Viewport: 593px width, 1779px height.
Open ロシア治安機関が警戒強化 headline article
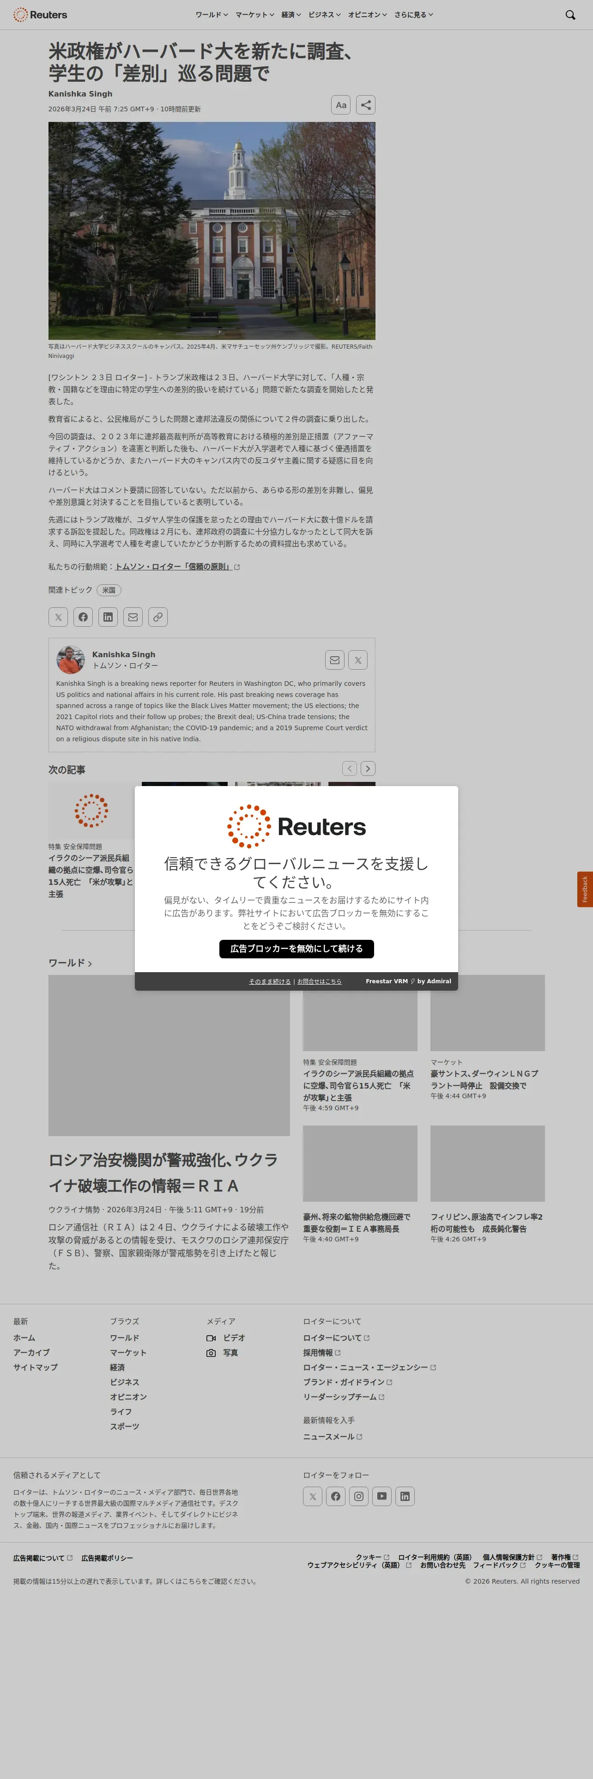(163, 1173)
